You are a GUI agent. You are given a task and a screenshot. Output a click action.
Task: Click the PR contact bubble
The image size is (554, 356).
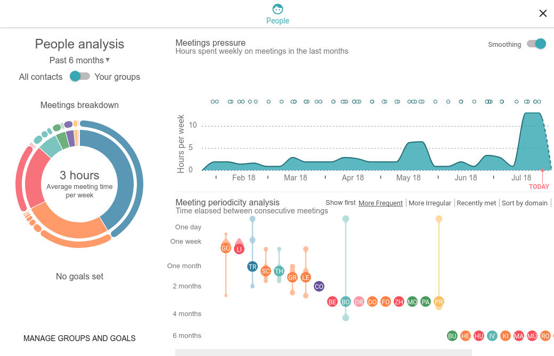tap(439, 302)
